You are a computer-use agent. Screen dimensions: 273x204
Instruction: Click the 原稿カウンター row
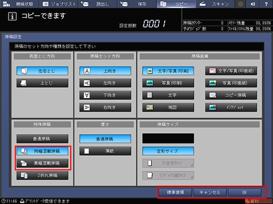(x=205, y=23)
